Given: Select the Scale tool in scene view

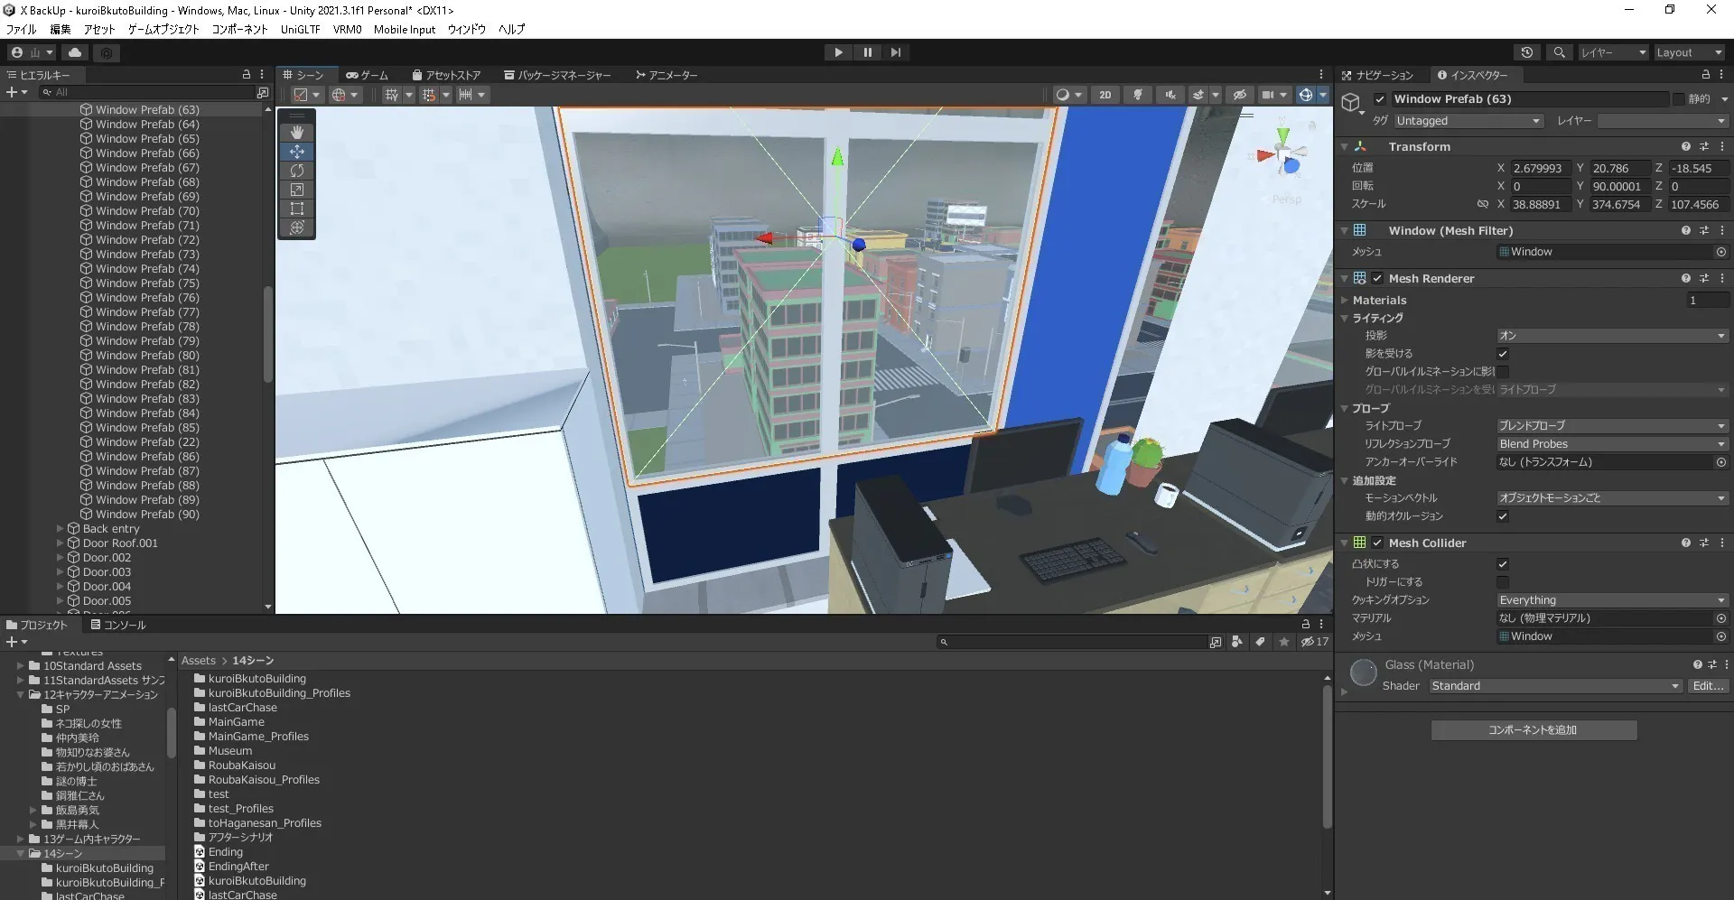Looking at the screenshot, I should (x=296, y=190).
